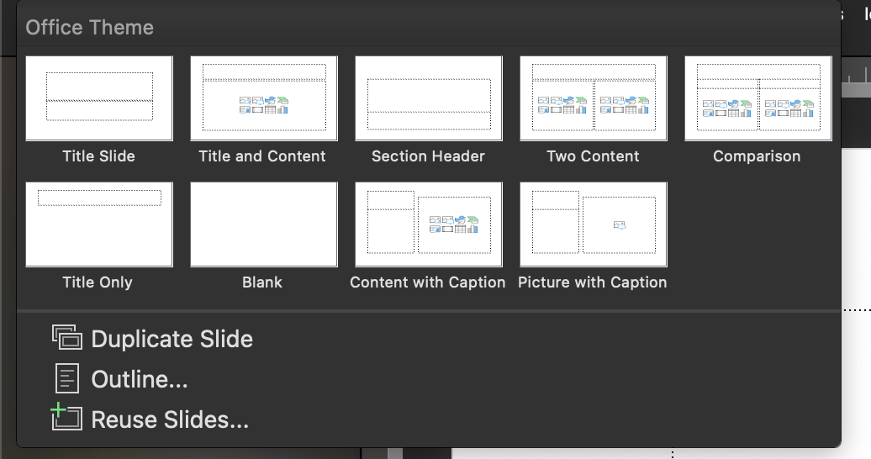This screenshot has height=459, width=871.
Task: Pick the Content with Caption layout
Action: (x=429, y=224)
